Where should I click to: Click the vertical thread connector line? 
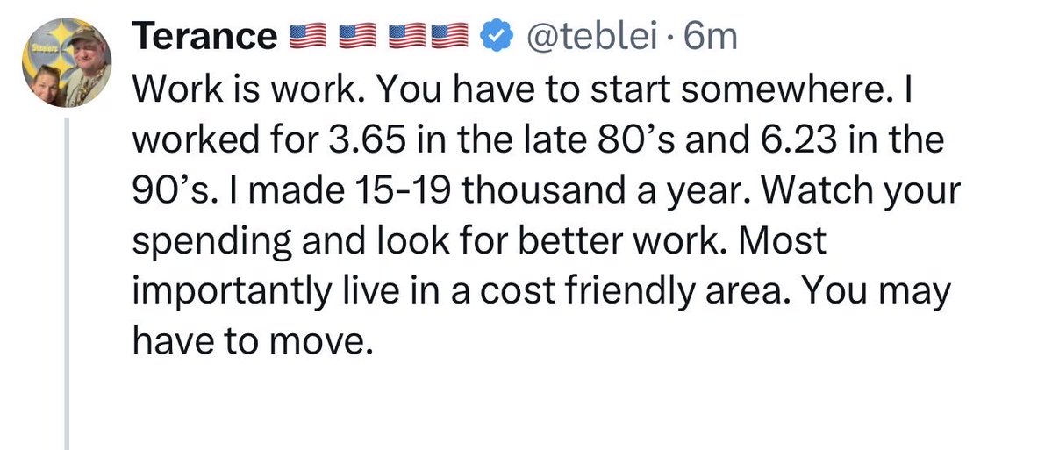click(67, 283)
